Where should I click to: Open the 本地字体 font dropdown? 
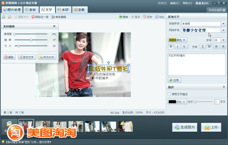point(223,23)
